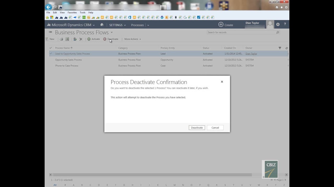The image size is (334, 187).
Task: Click the Deactivate toolbar button
Action: (x=111, y=39)
